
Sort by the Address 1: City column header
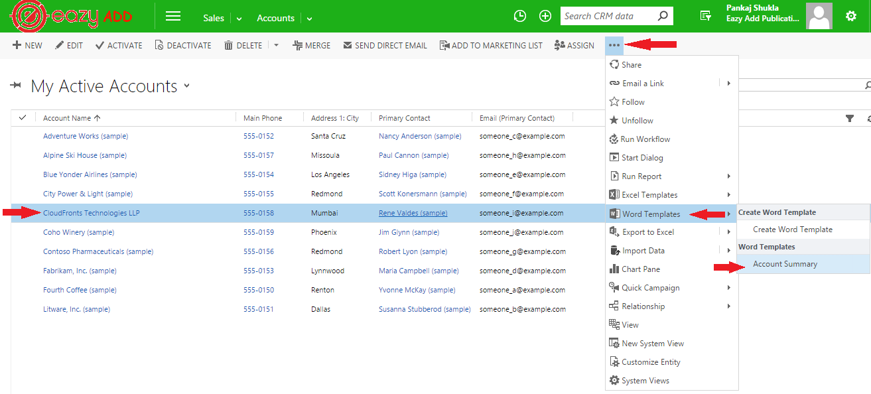pyautogui.click(x=335, y=118)
